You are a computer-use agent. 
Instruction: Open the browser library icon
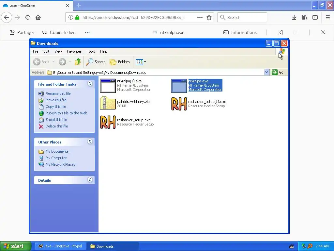pyautogui.click(x=305, y=17)
